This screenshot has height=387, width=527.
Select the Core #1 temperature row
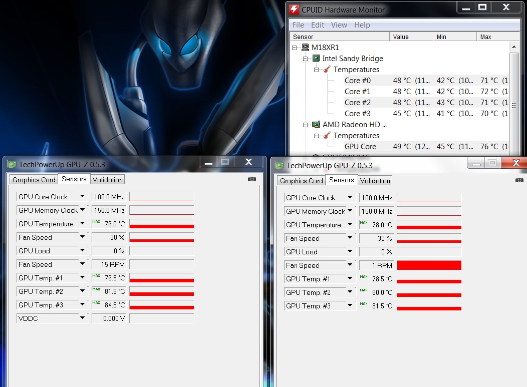426,92
